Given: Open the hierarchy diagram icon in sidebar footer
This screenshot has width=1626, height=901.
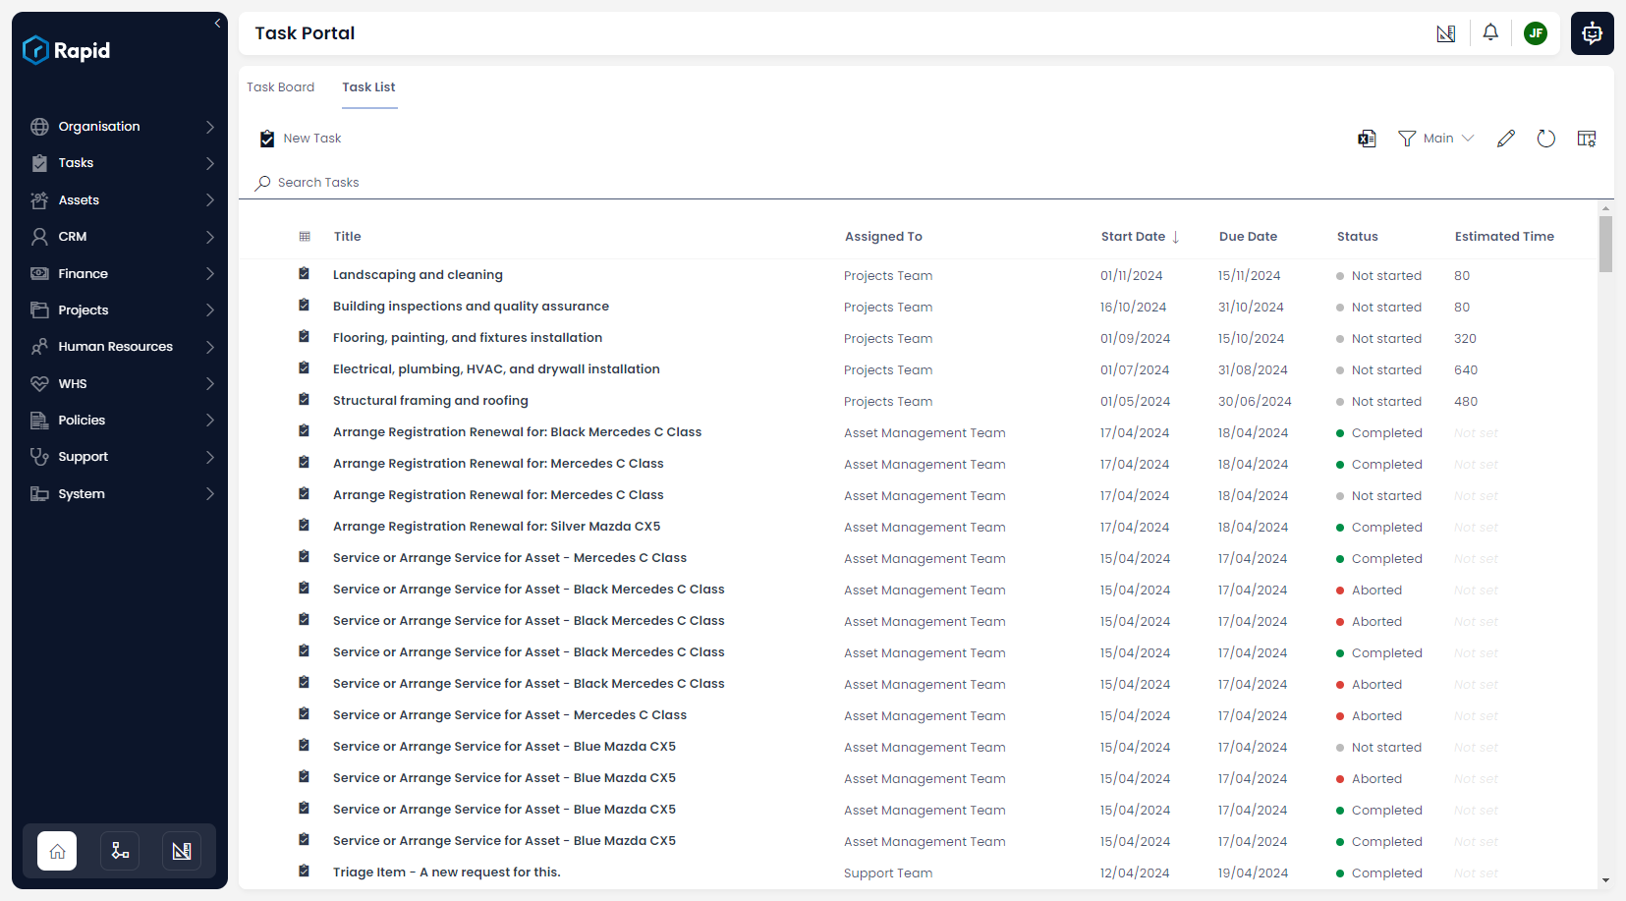Looking at the screenshot, I should pyautogui.click(x=120, y=851).
